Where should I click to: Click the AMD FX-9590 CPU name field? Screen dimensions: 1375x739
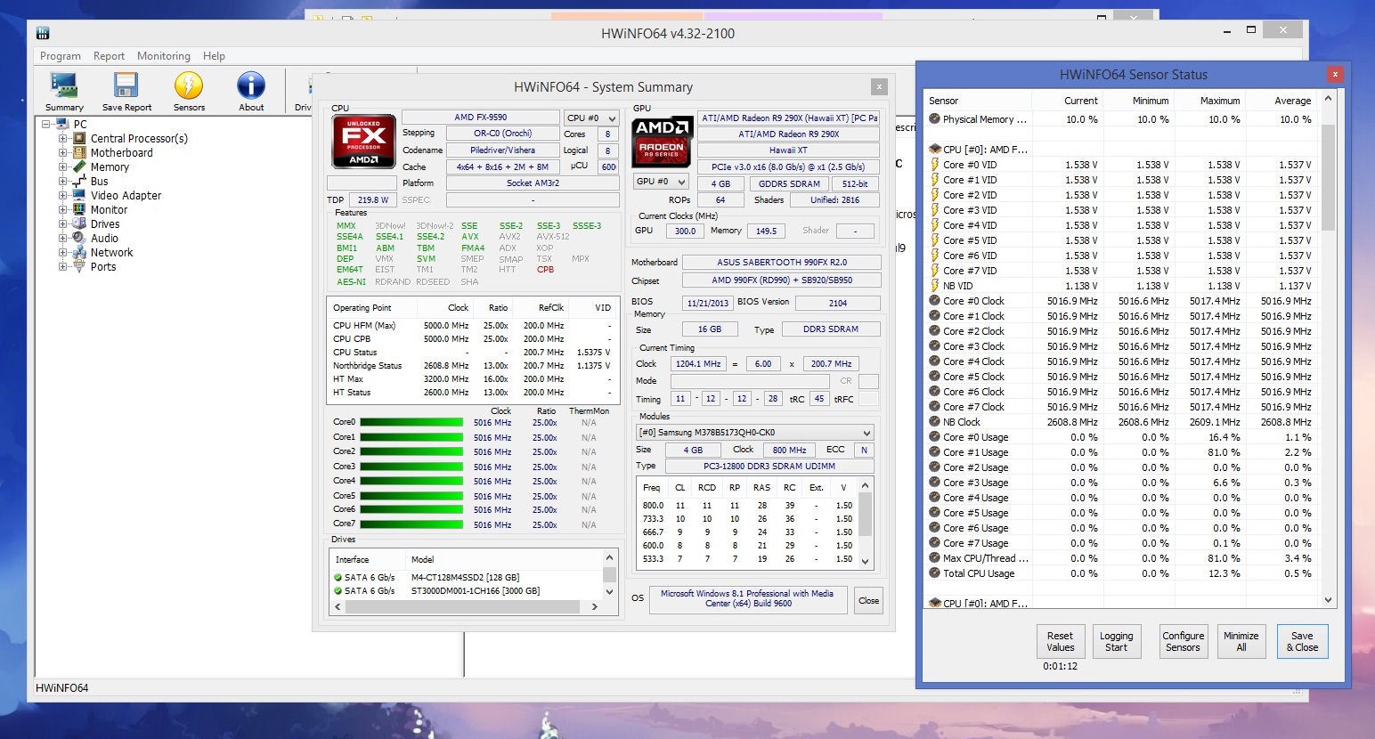pos(480,118)
